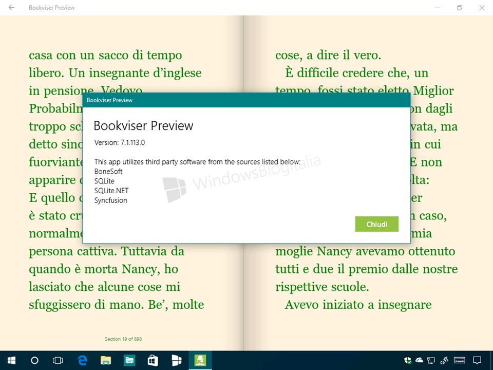Click the line 'sfuggissero di mano. Be', molte'

click(x=117, y=305)
